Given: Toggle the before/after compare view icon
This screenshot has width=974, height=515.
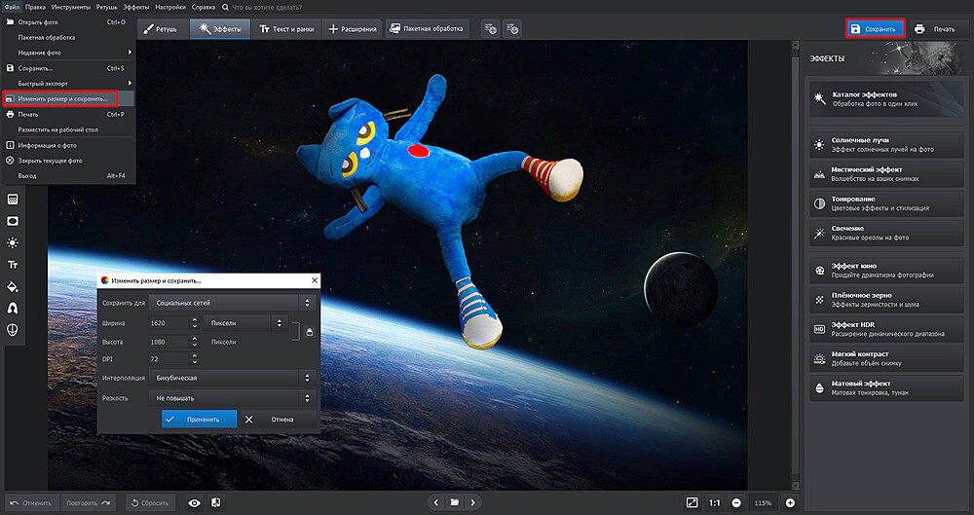Looking at the screenshot, I should tap(215, 502).
